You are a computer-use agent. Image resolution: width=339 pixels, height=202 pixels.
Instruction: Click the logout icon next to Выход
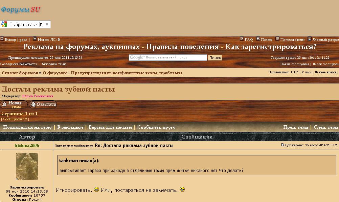tap(2, 39)
